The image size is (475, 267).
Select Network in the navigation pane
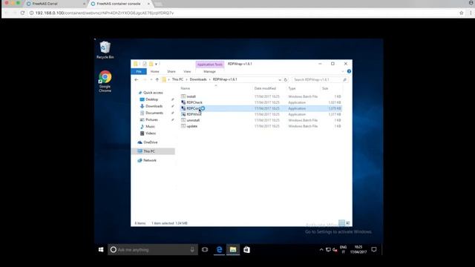150,160
